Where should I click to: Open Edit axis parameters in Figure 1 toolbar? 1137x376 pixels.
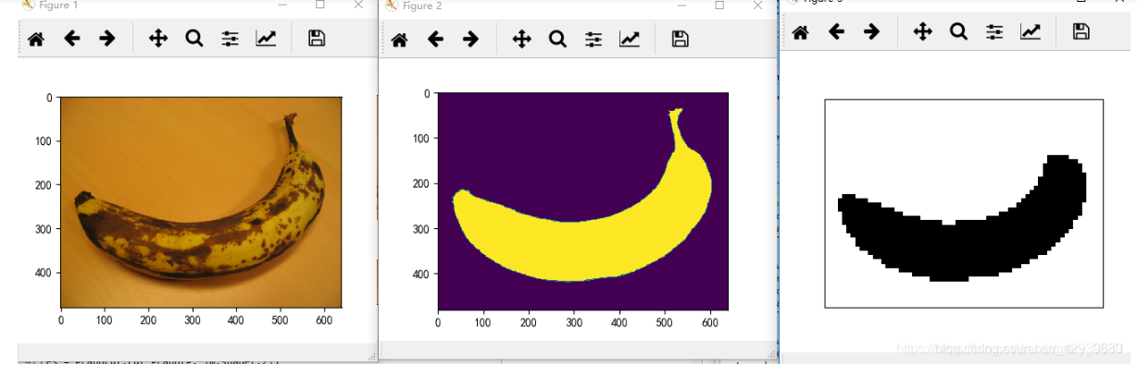(x=267, y=39)
